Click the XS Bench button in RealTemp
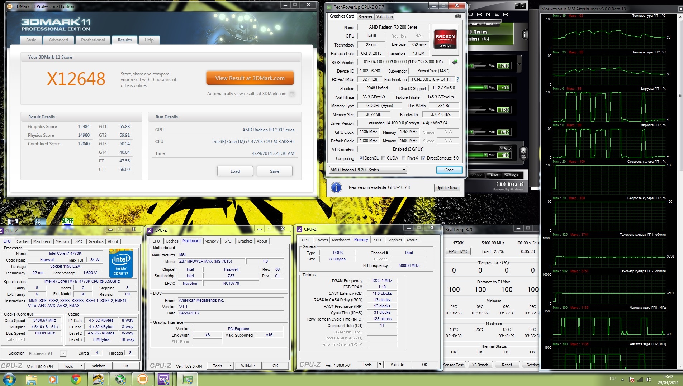Image resolution: width=683 pixels, height=386 pixels. coord(480,365)
